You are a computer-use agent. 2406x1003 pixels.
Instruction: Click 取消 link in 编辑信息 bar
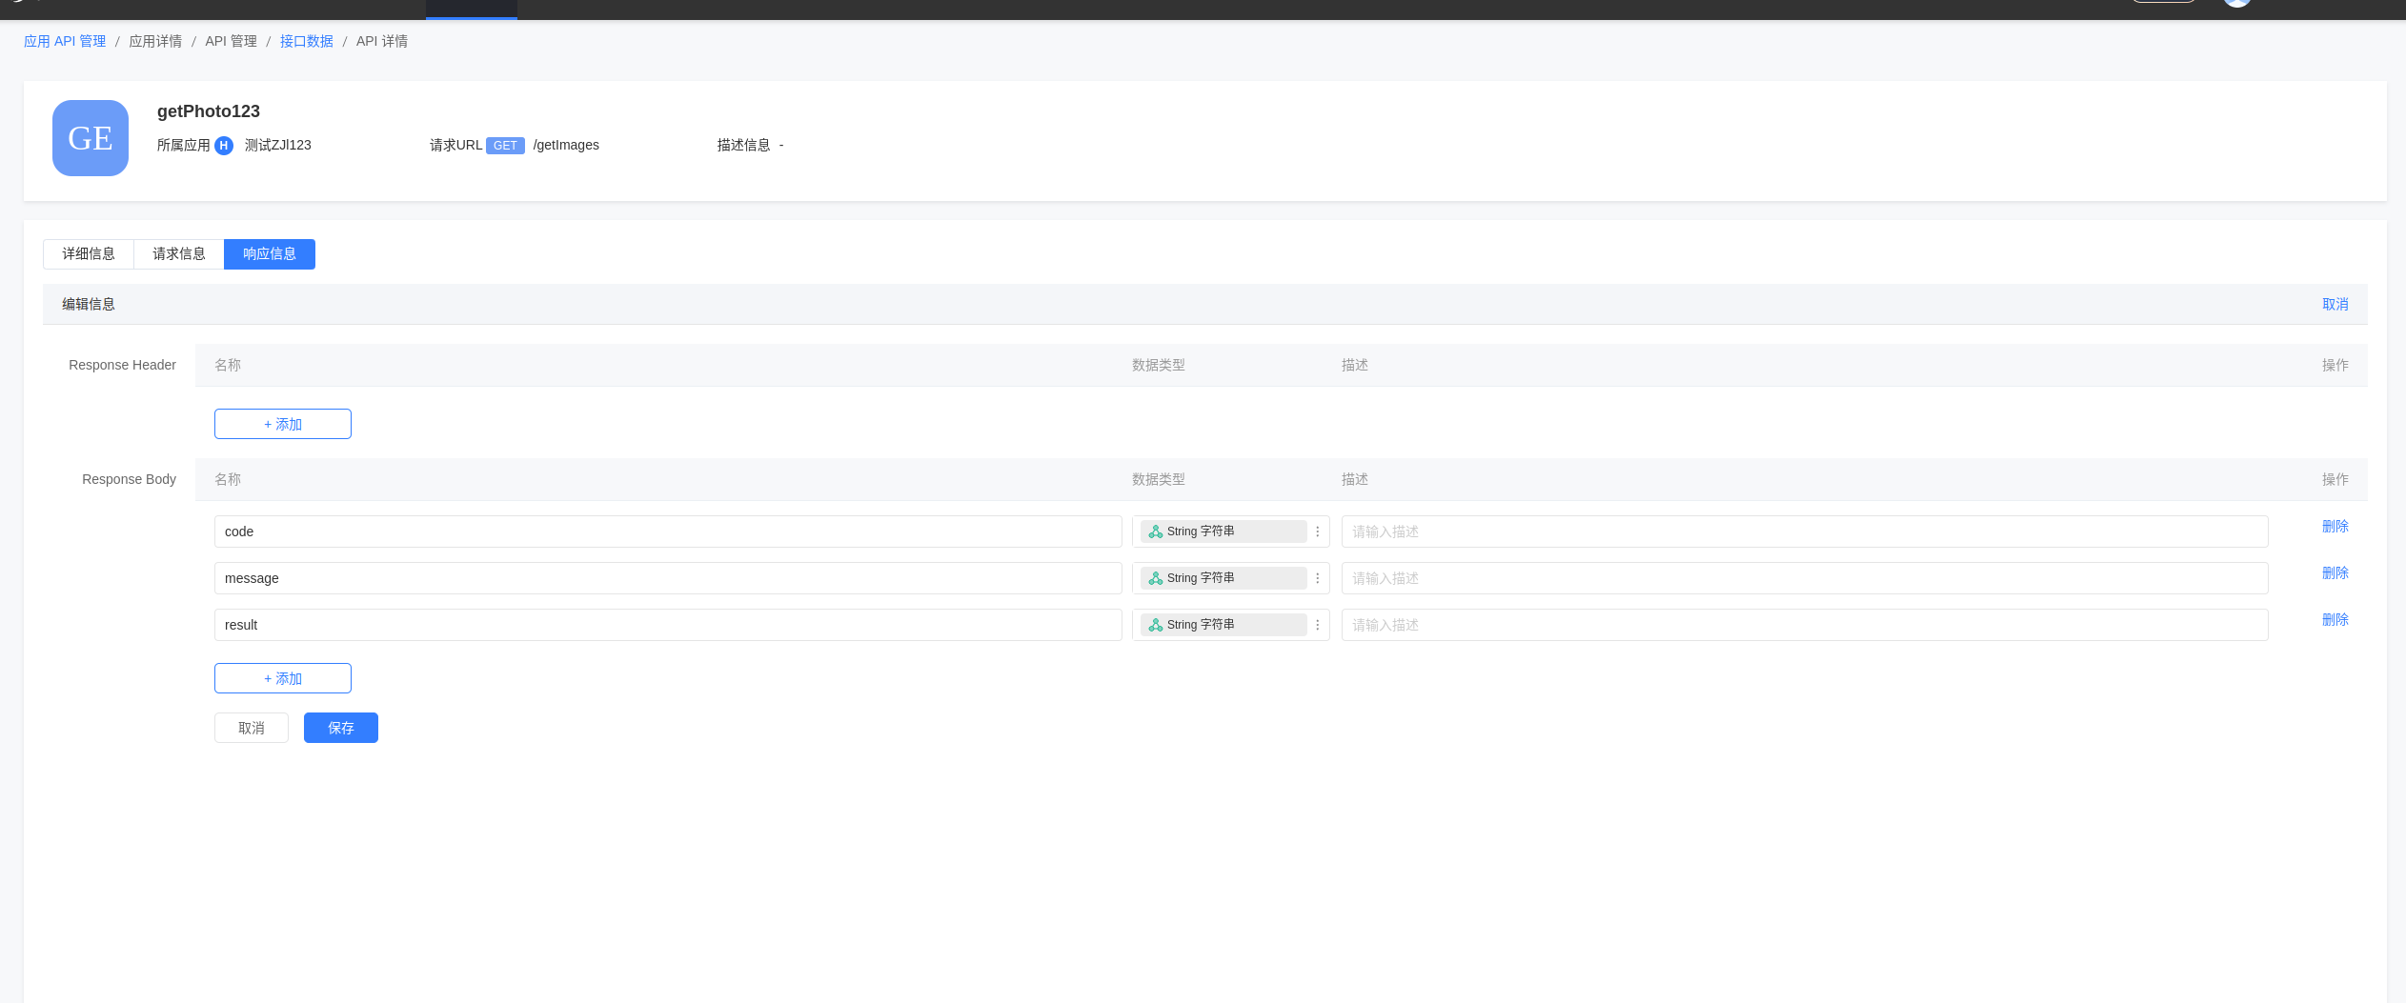point(2335,304)
